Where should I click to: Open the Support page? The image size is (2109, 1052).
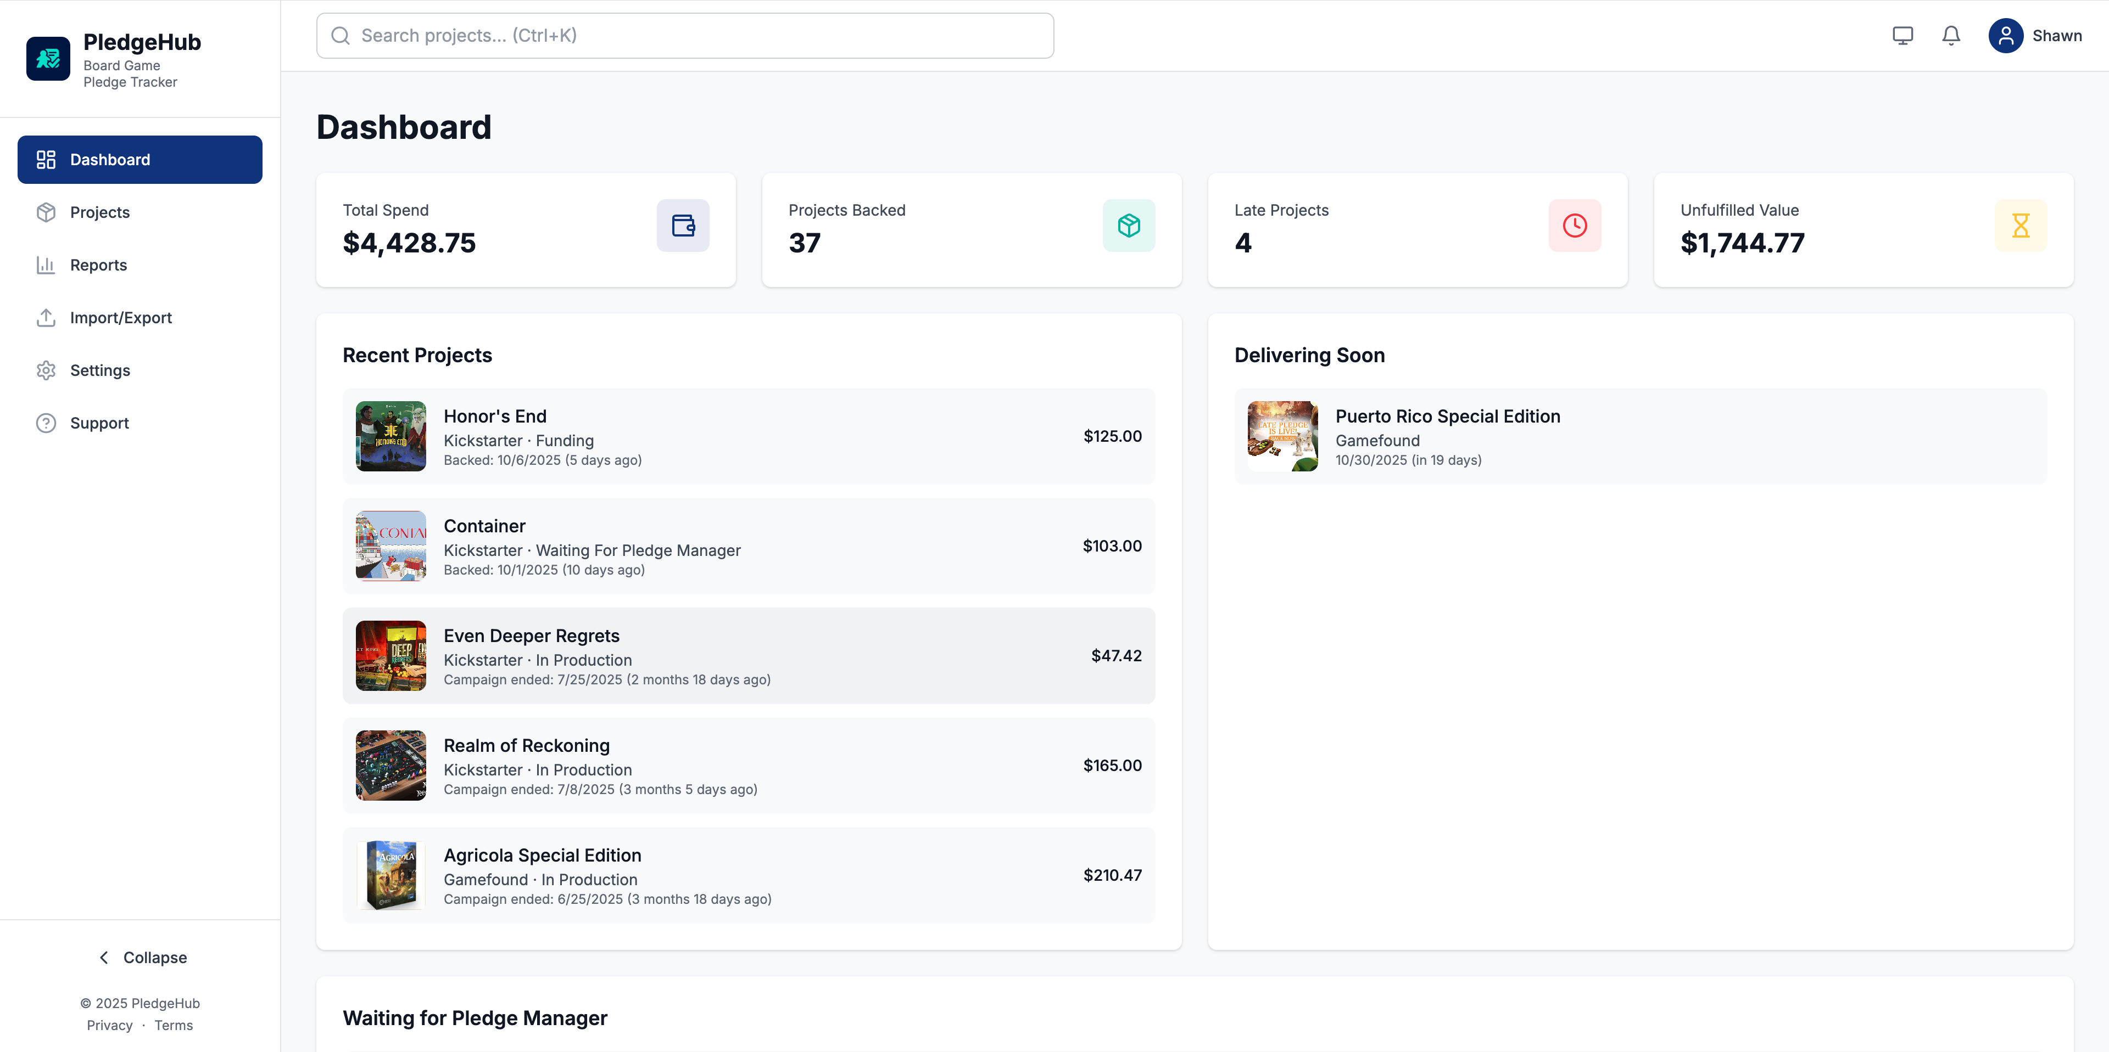99,423
